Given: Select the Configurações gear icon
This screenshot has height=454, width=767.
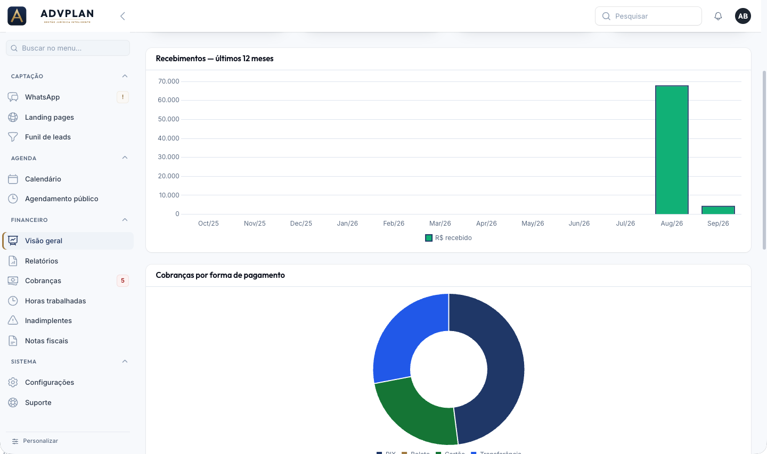Looking at the screenshot, I should (13, 382).
